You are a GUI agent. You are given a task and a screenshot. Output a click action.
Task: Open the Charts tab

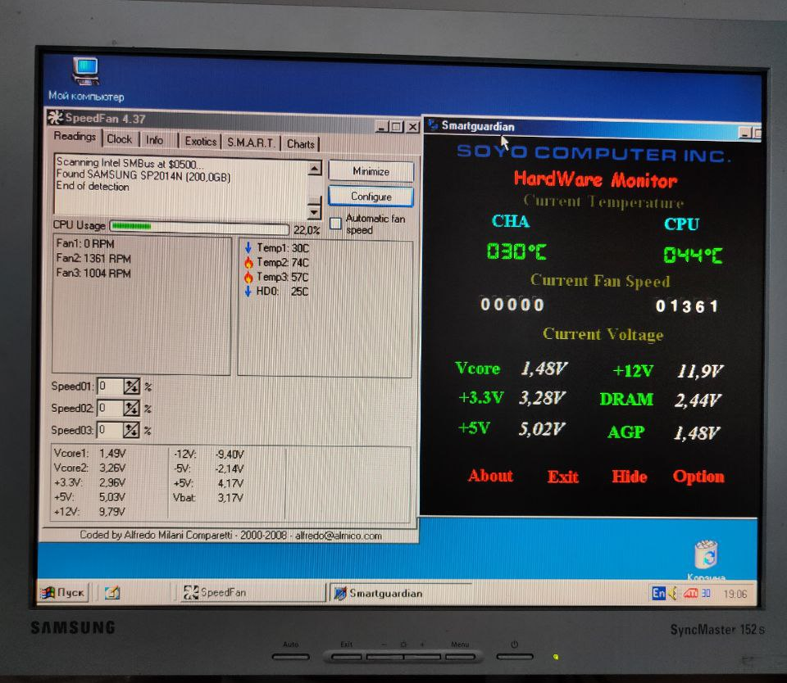(x=300, y=144)
